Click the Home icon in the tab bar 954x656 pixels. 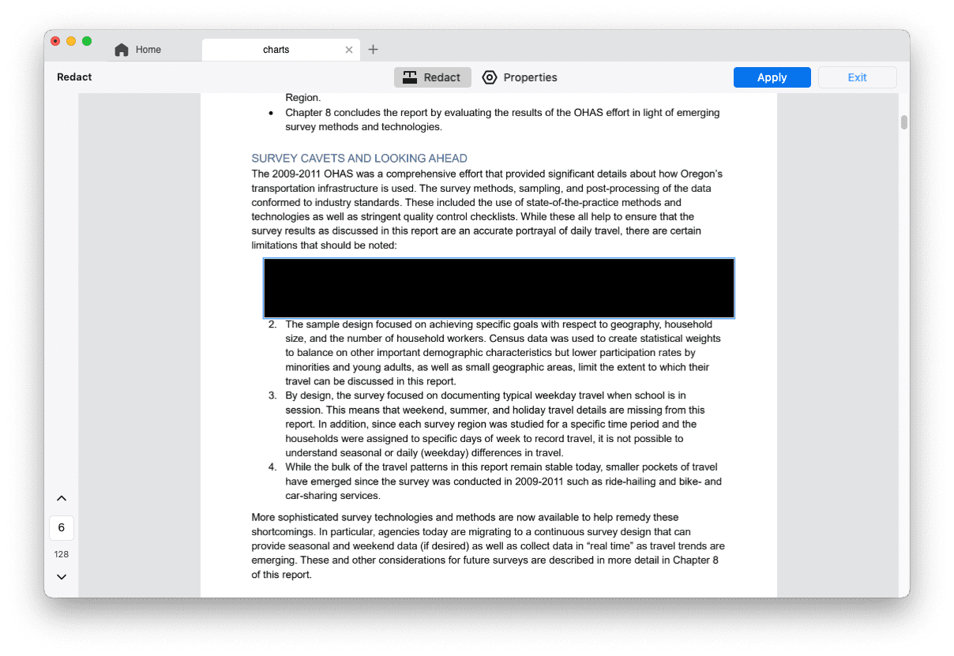click(120, 49)
